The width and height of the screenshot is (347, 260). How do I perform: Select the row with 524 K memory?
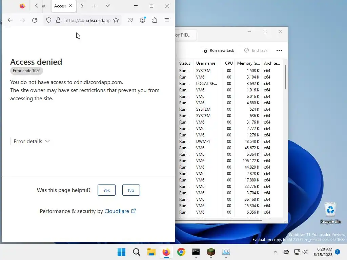(x=230, y=109)
